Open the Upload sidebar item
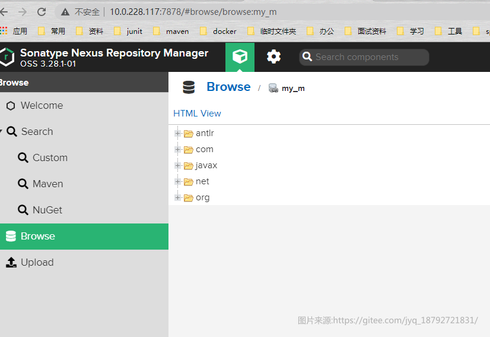Viewport: 490px width, 337px height. [x=30, y=263]
